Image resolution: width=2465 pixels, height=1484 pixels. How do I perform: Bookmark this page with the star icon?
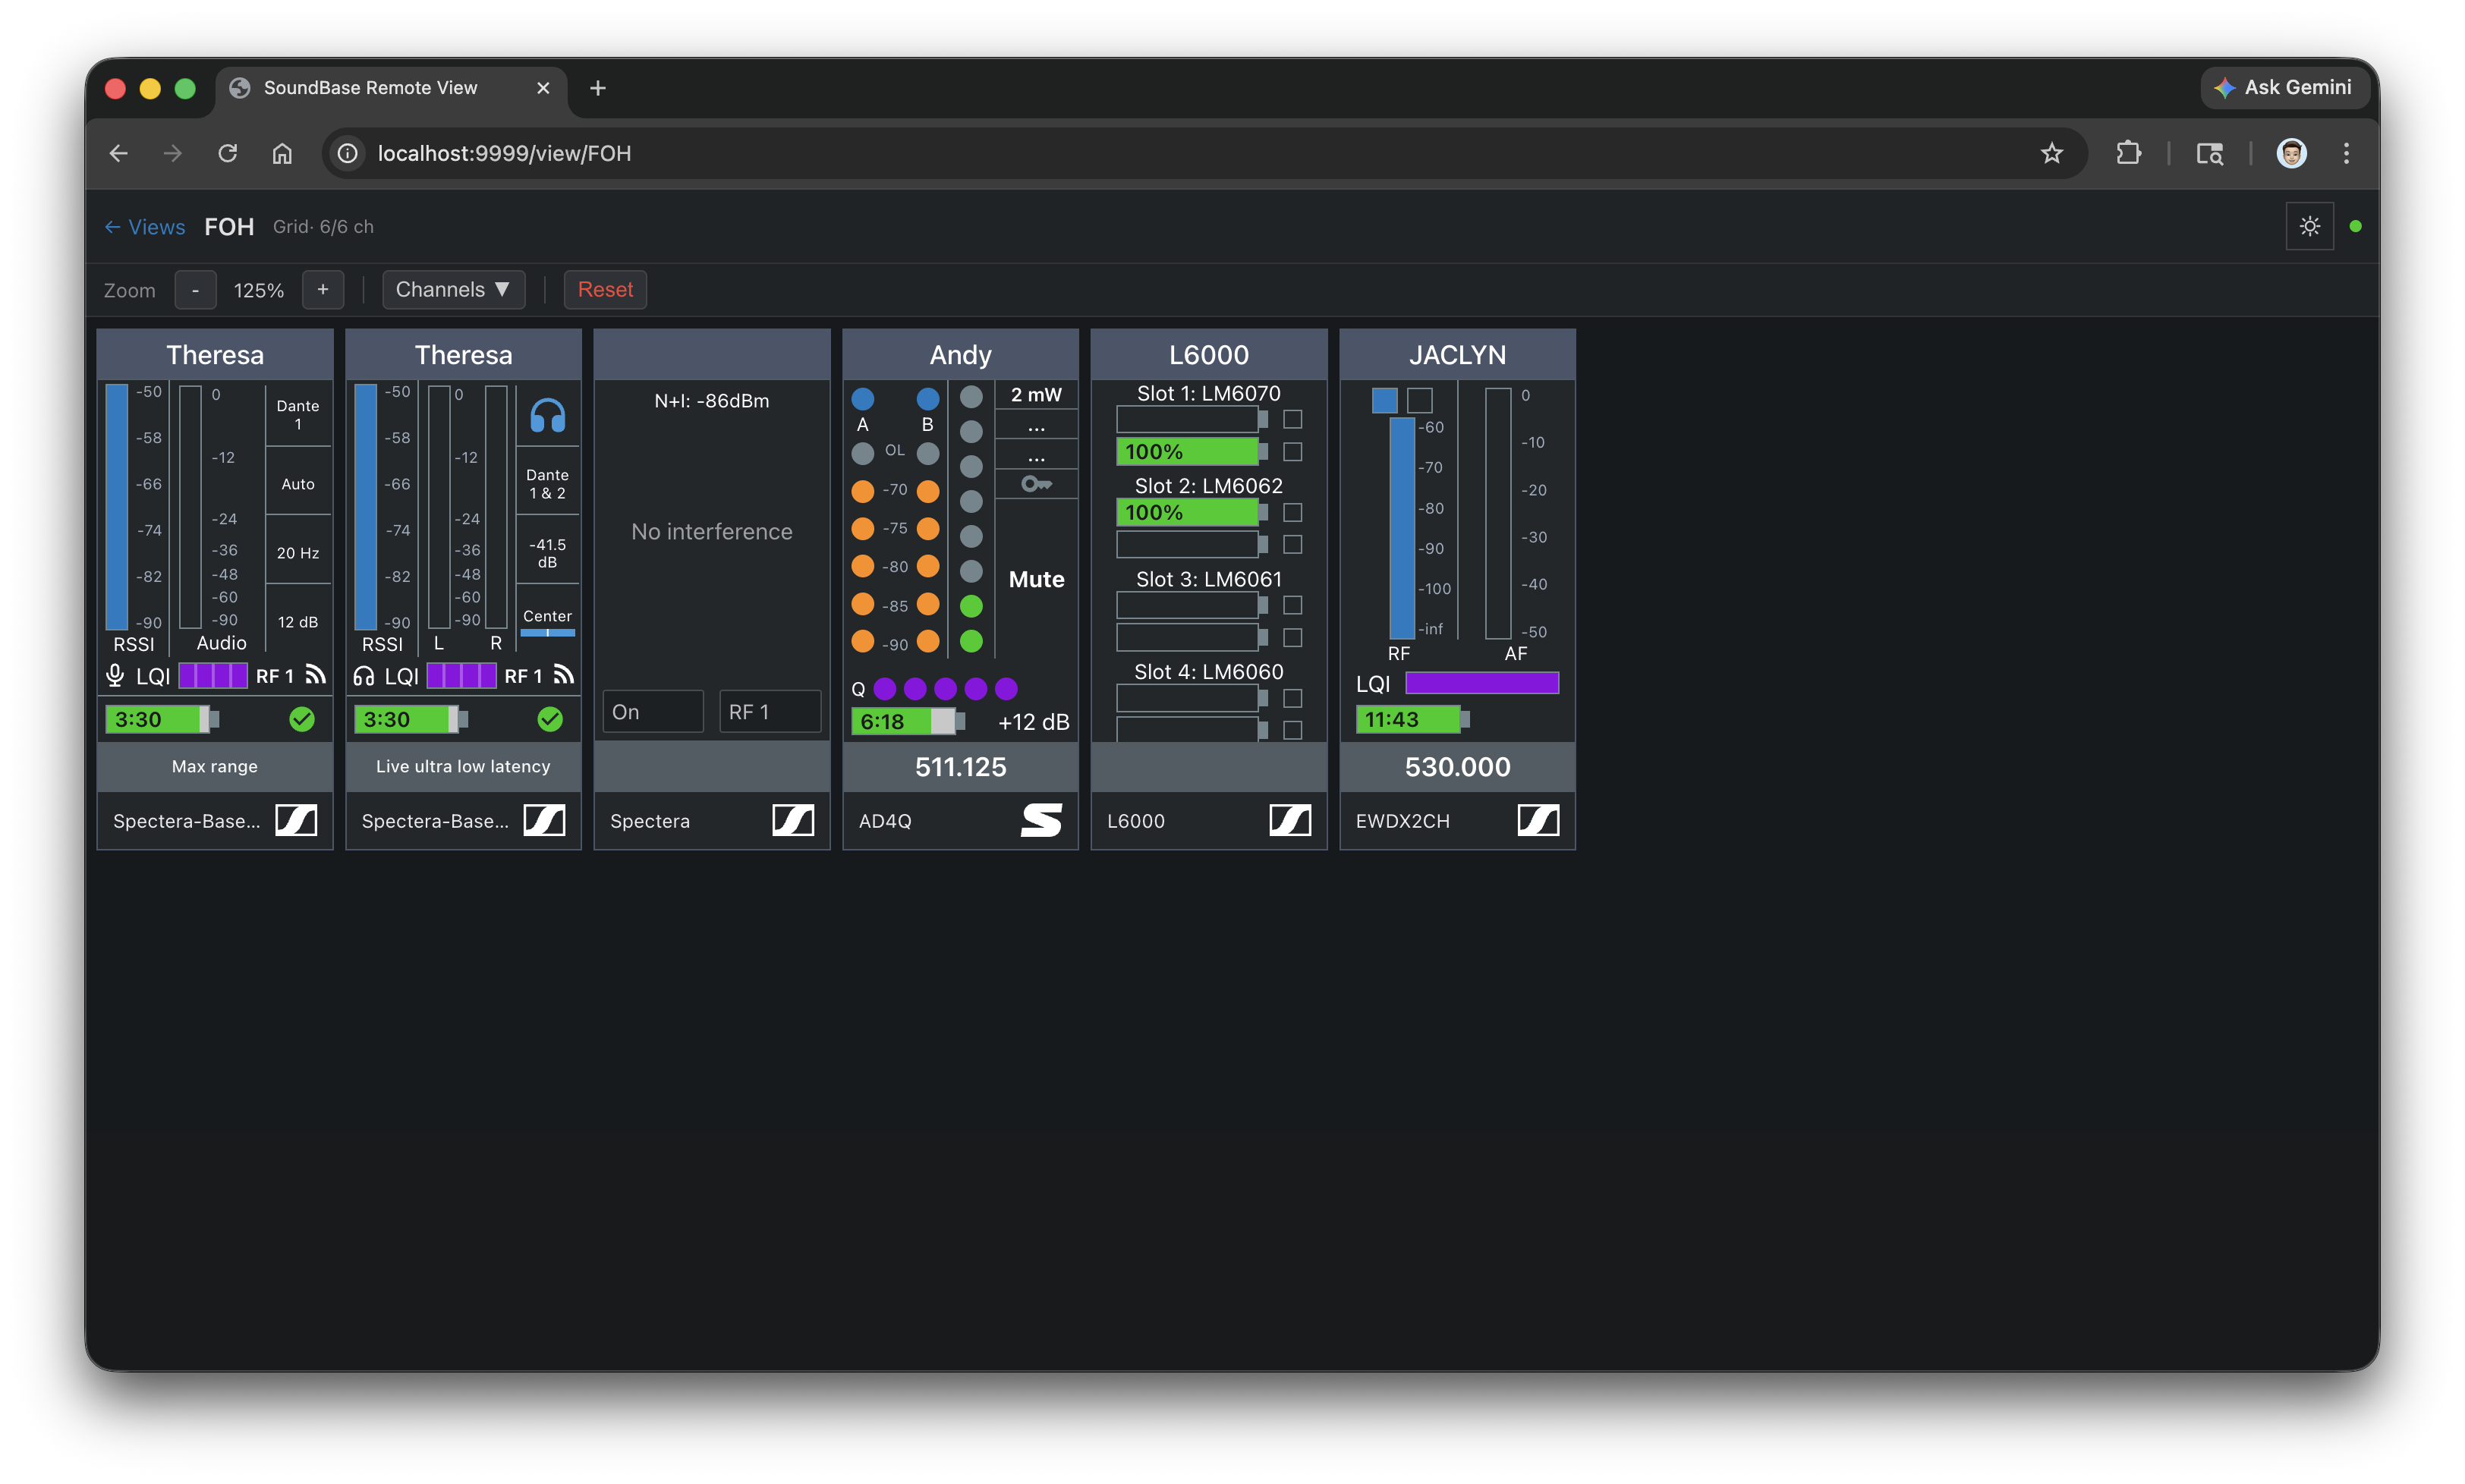point(2051,153)
